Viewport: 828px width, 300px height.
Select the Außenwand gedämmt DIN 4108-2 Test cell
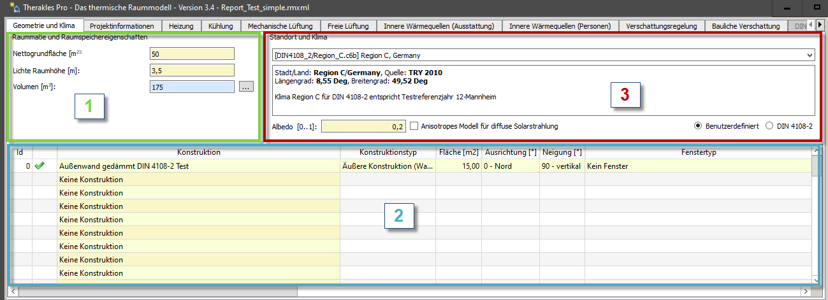[x=199, y=166]
